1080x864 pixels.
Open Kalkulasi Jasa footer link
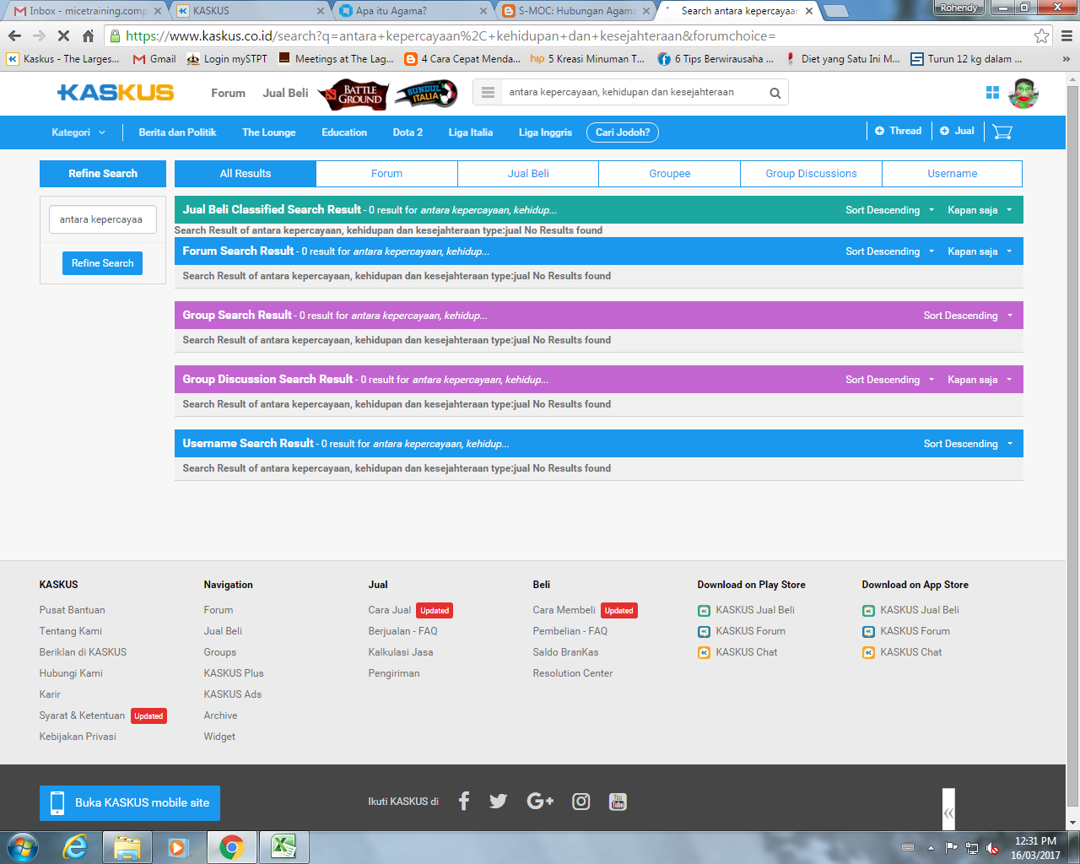pyautogui.click(x=401, y=652)
